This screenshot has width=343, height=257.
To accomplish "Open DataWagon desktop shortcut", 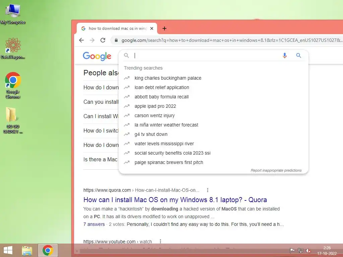I will 13,48.
